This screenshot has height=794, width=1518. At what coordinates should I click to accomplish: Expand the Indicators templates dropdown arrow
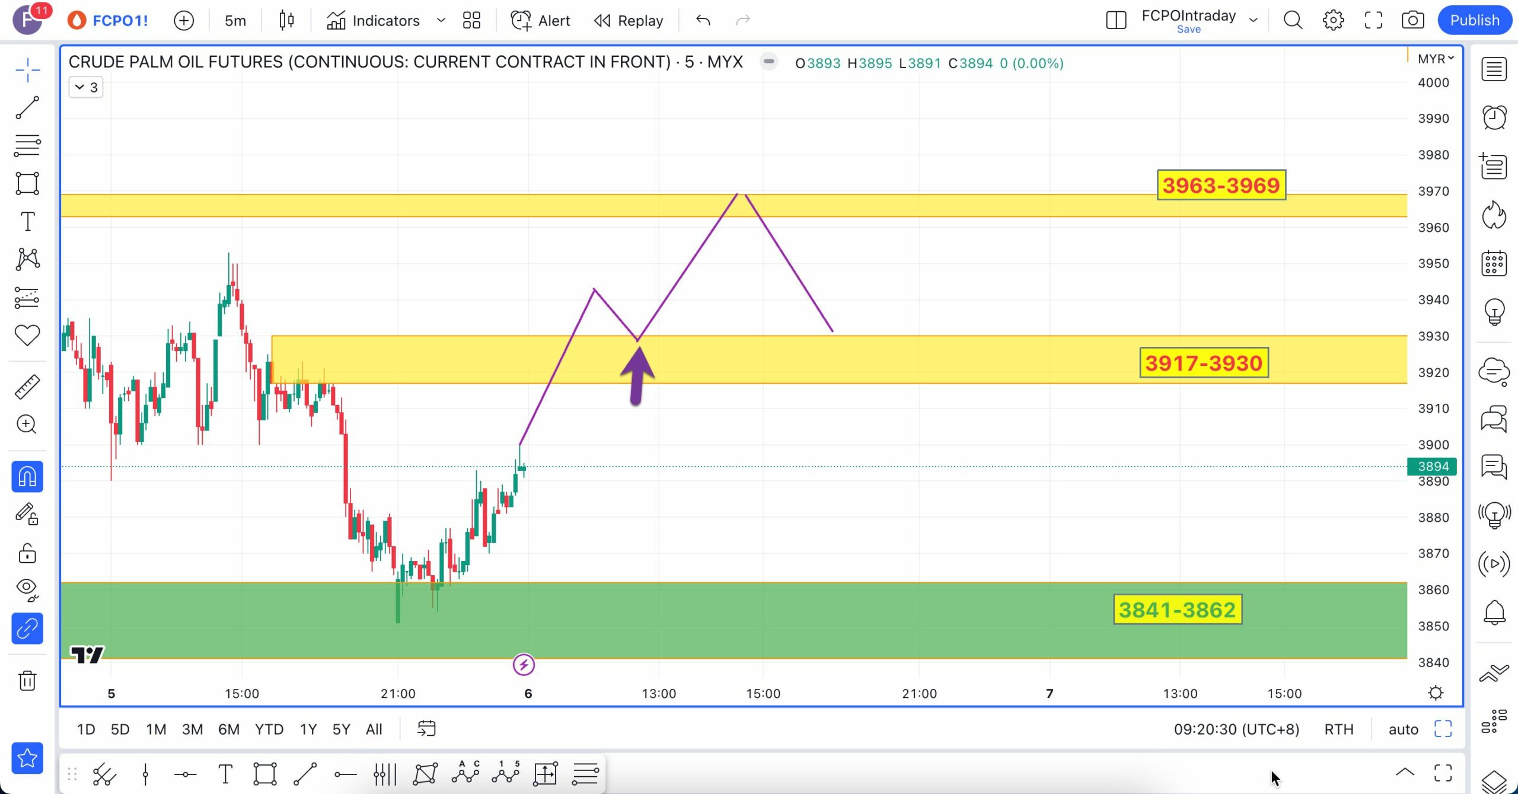point(441,20)
